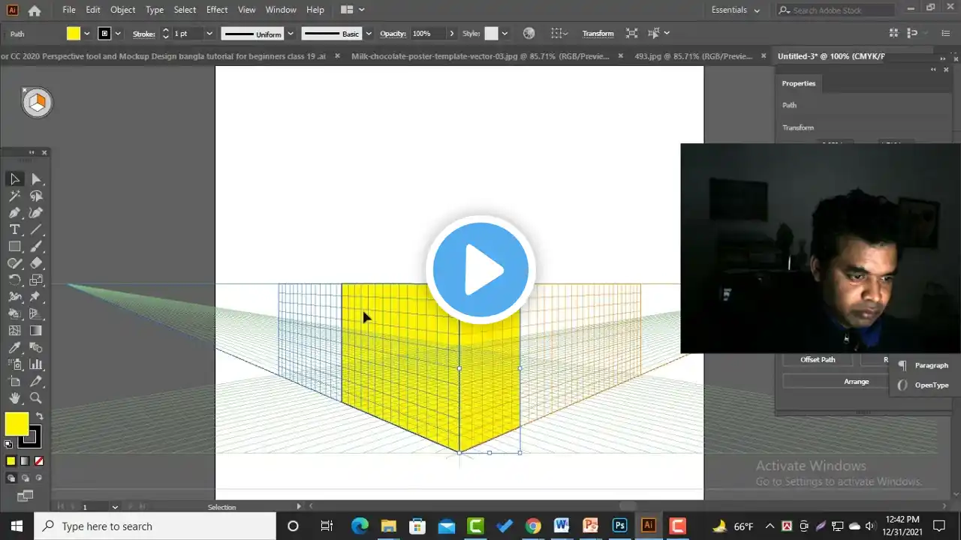Open the Basic brush definition dropdown
Viewport: 961px width, 540px height.
369,34
